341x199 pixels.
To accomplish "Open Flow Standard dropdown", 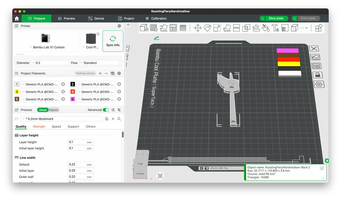I will (x=99, y=63).
